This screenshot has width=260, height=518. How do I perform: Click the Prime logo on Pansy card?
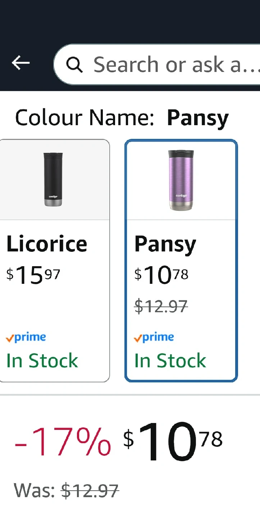click(154, 338)
